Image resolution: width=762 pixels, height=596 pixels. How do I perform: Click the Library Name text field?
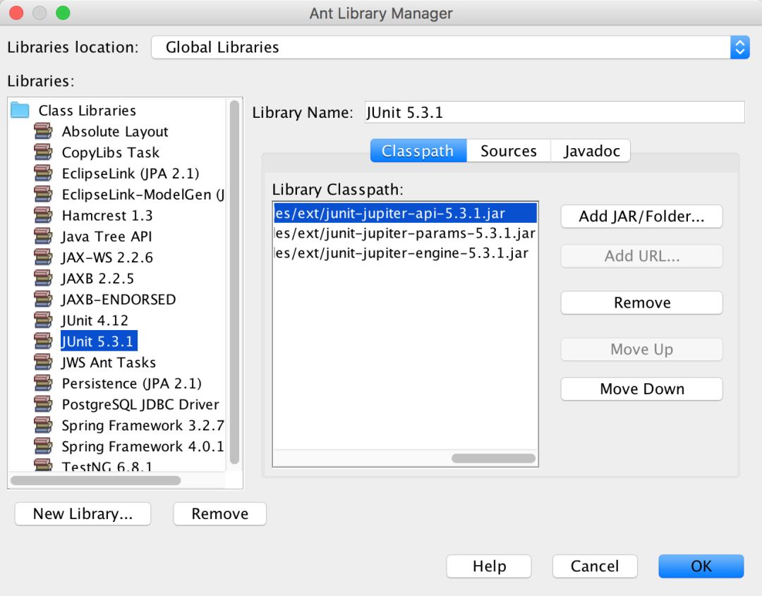pos(555,112)
